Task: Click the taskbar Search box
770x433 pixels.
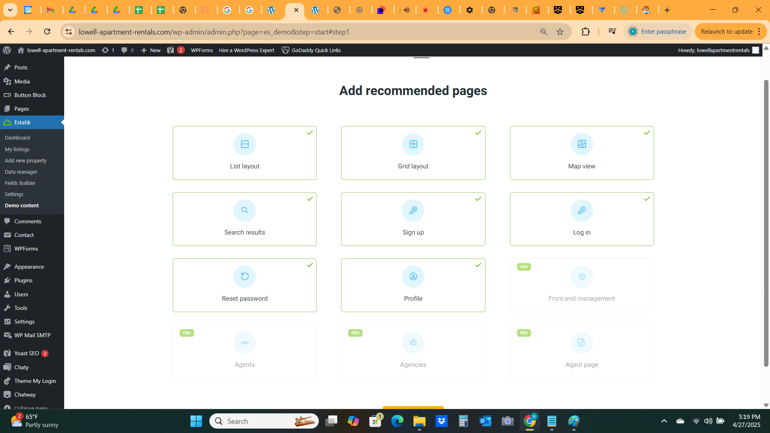Action: point(264,421)
